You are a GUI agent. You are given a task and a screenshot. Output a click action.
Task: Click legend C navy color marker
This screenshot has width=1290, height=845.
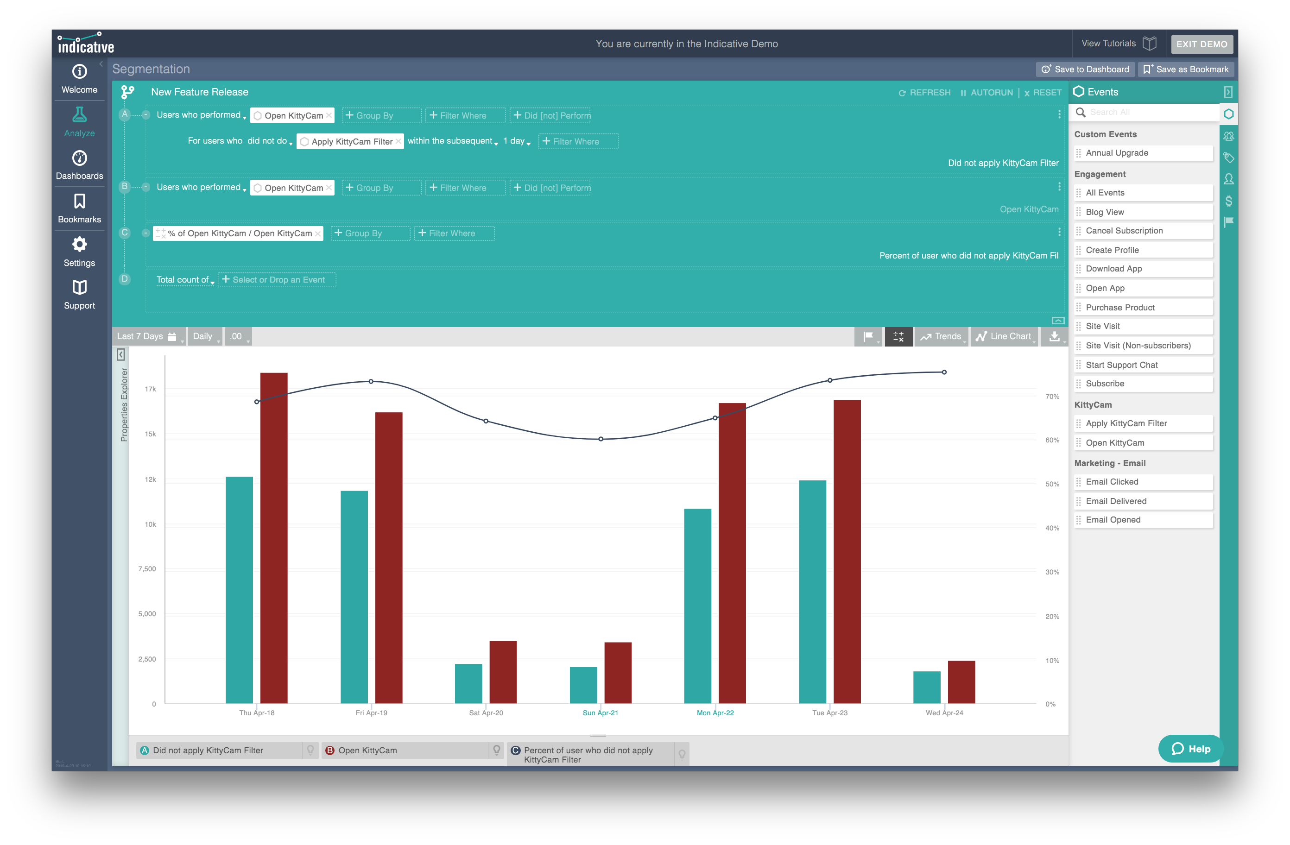tap(515, 750)
